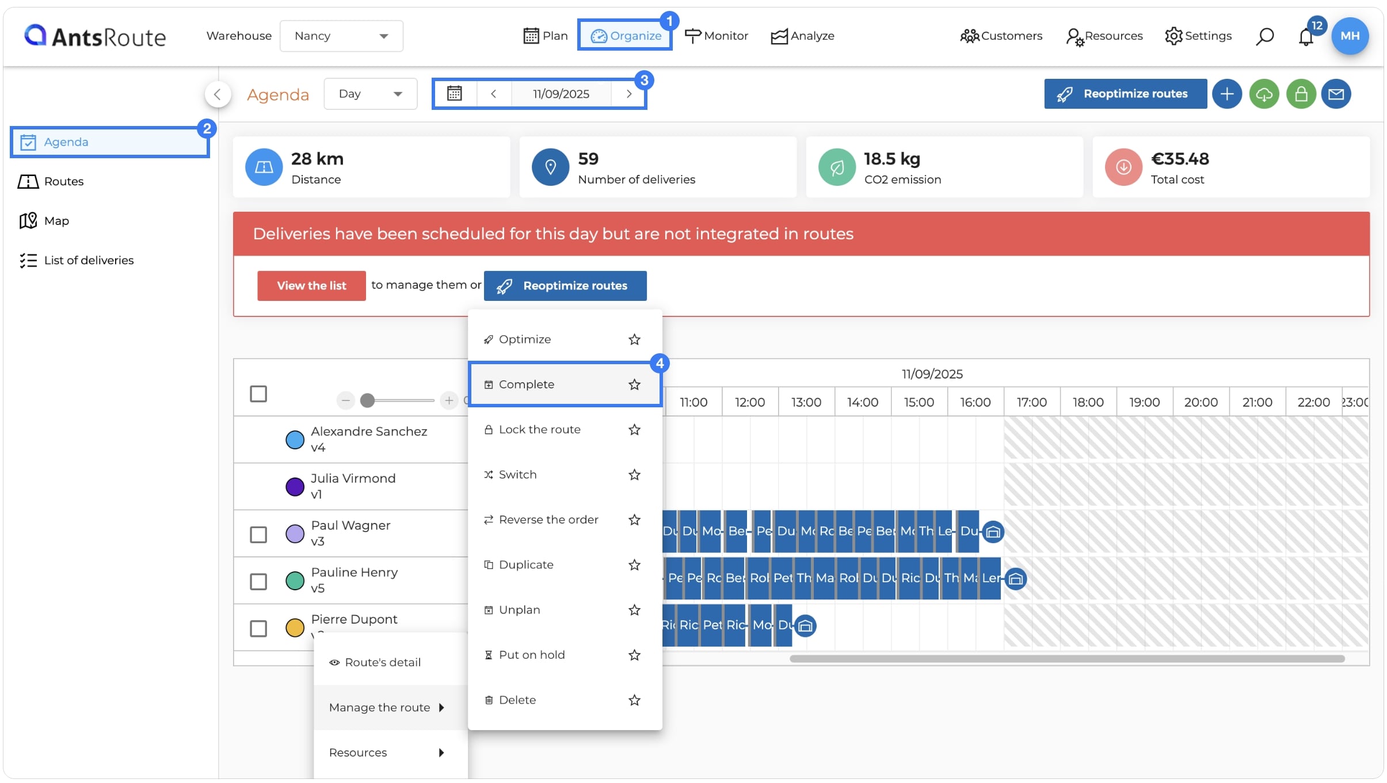Tick the Pierre Dupont route checkbox
The image size is (1387, 783).
pyautogui.click(x=258, y=628)
